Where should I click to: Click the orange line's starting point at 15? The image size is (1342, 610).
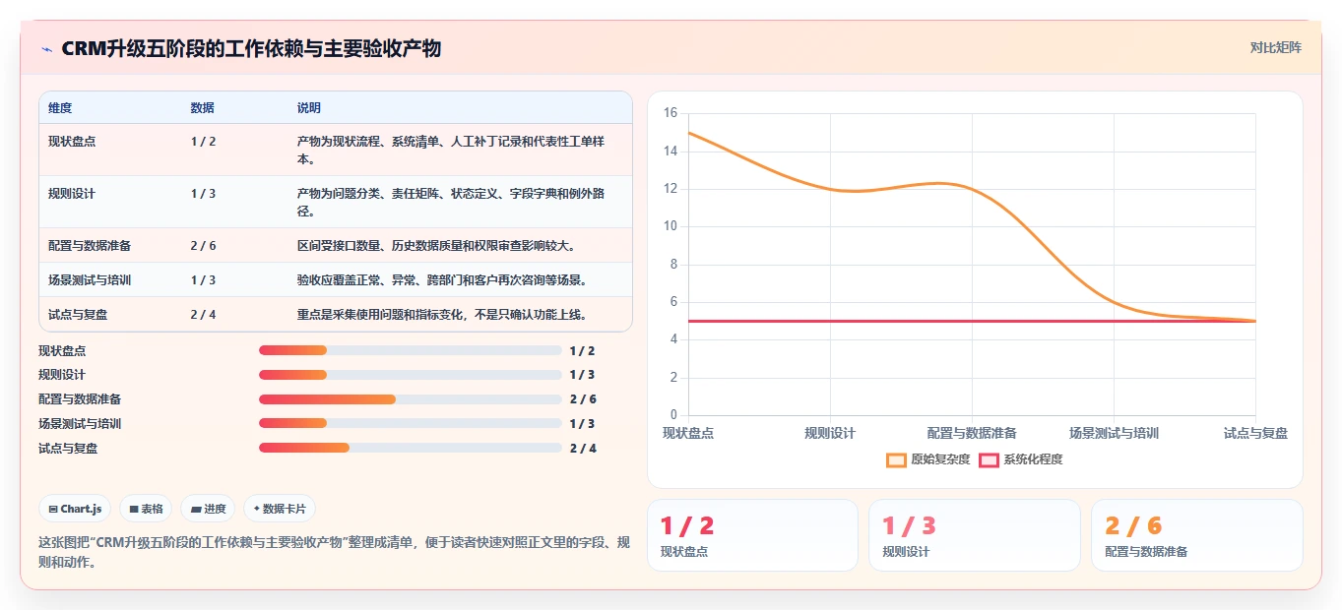(688, 132)
